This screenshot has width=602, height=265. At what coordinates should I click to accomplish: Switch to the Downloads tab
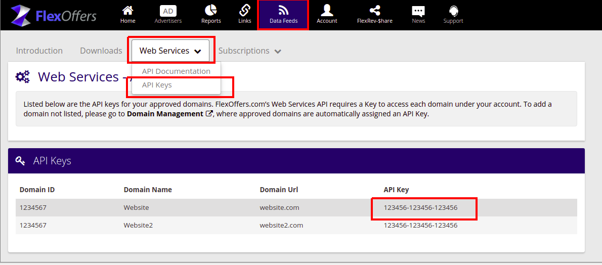pyautogui.click(x=101, y=51)
